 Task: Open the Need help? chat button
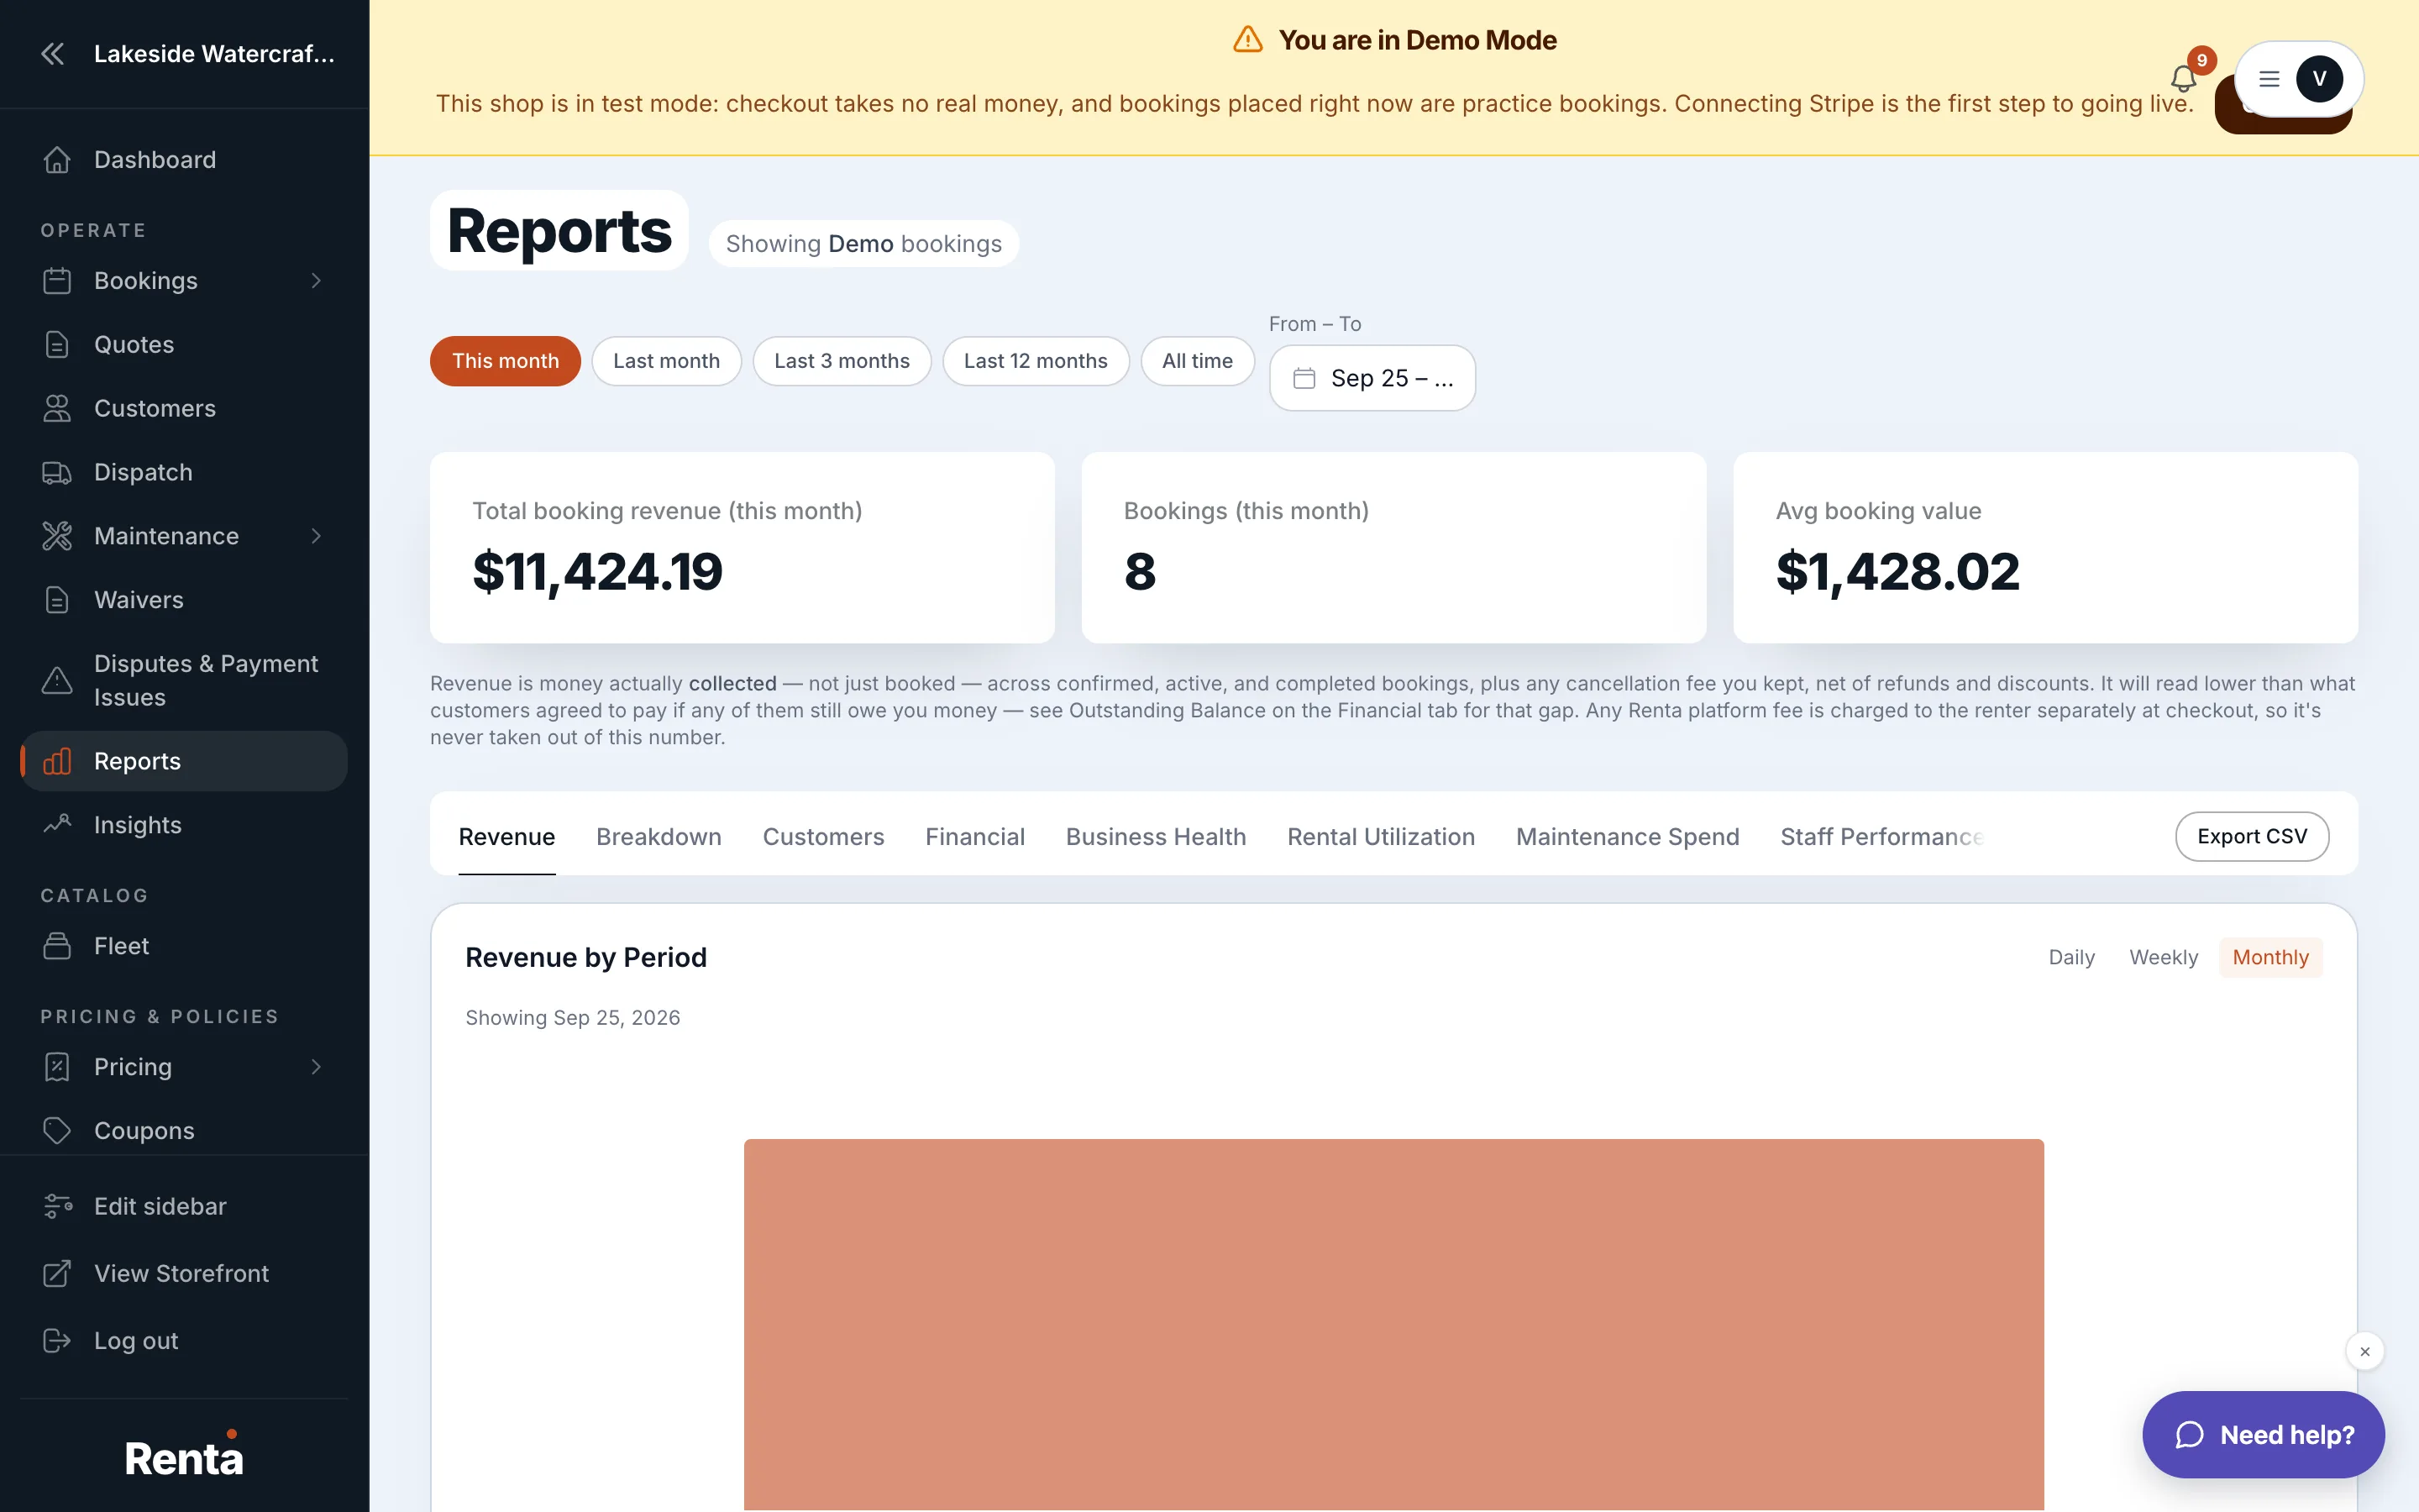(2263, 1434)
